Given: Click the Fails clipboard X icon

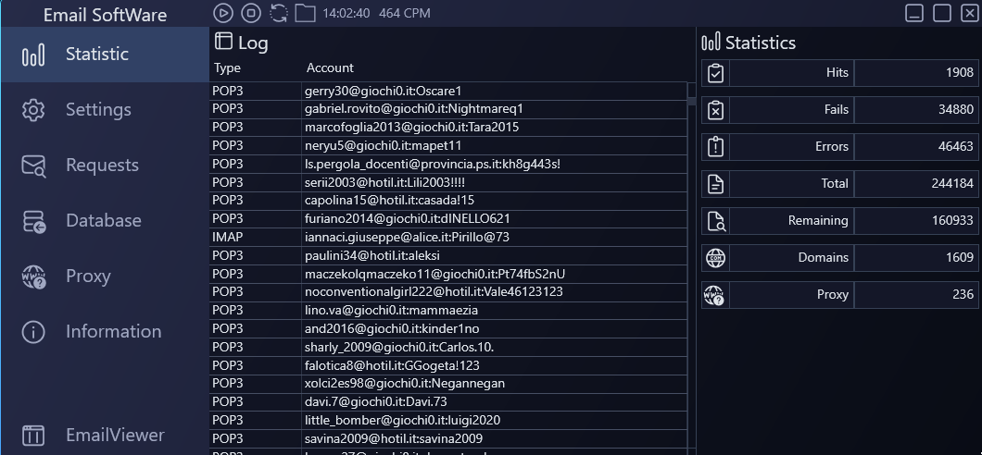Looking at the screenshot, I should 715,110.
